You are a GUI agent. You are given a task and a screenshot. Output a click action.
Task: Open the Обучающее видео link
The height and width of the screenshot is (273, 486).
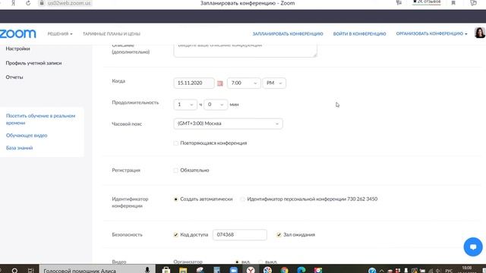(x=27, y=136)
